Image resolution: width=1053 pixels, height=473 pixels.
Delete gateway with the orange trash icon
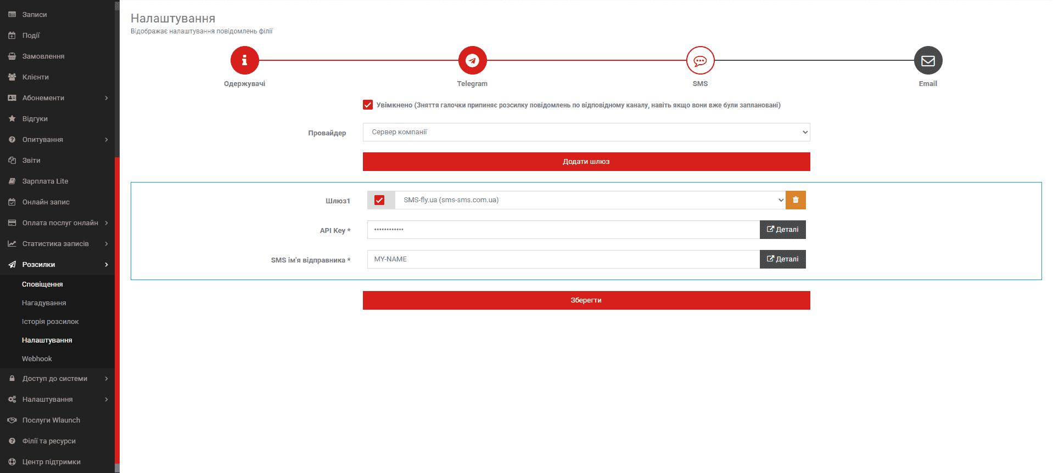[x=796, y=200]
